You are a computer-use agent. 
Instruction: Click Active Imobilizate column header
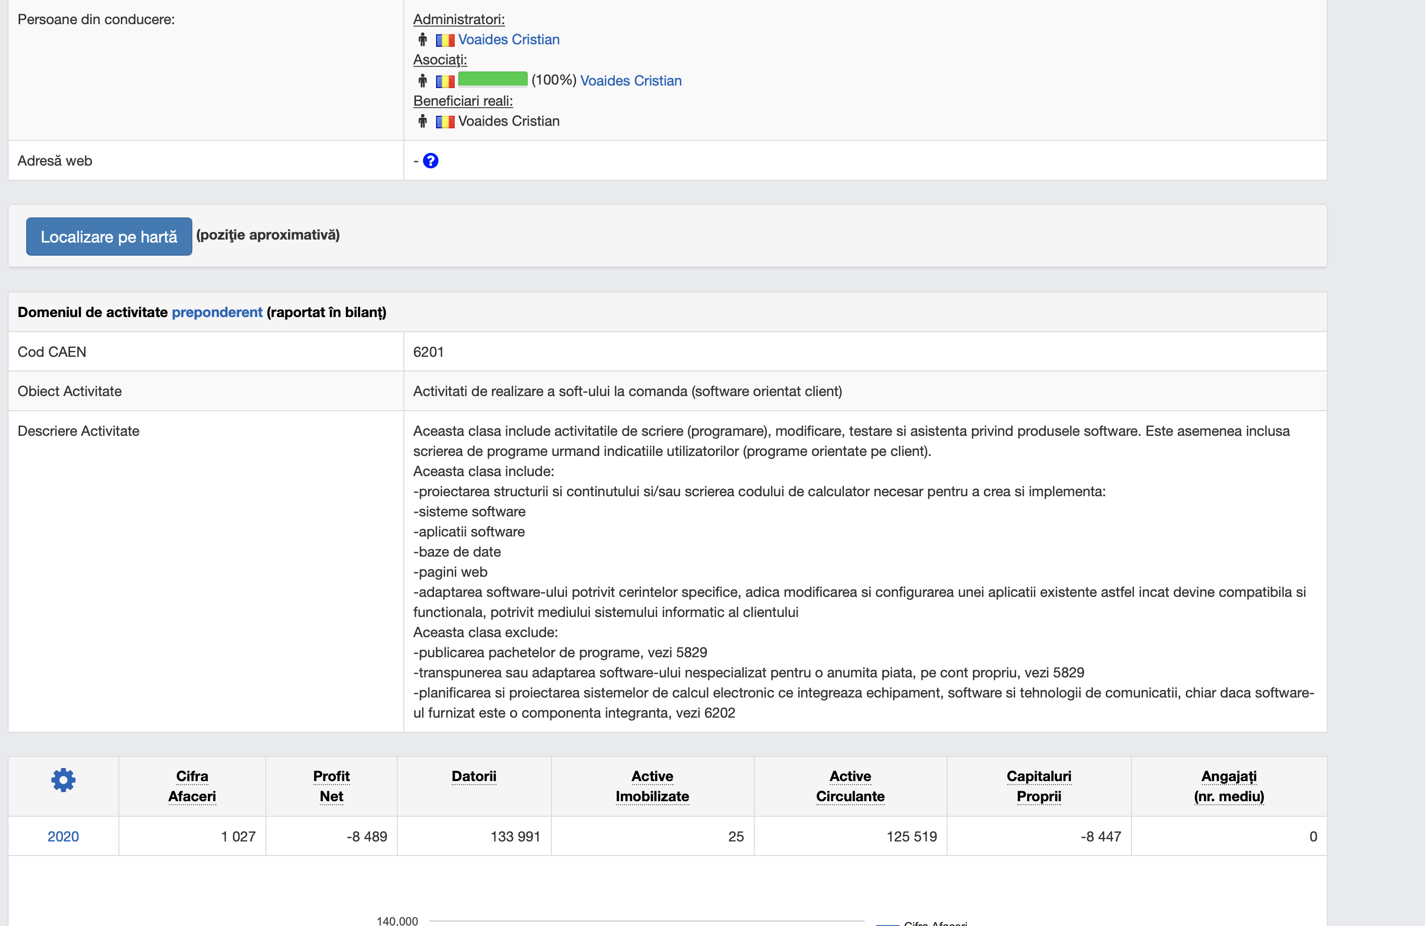[652, 786]
